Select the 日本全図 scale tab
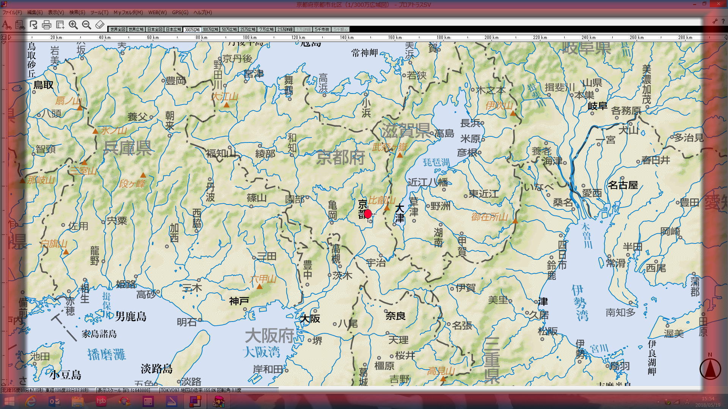728x409 pixels. pyautogui.click(x=155, y=30)
